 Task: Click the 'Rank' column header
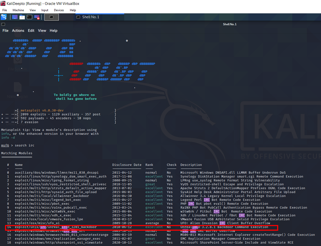[149, 165]
